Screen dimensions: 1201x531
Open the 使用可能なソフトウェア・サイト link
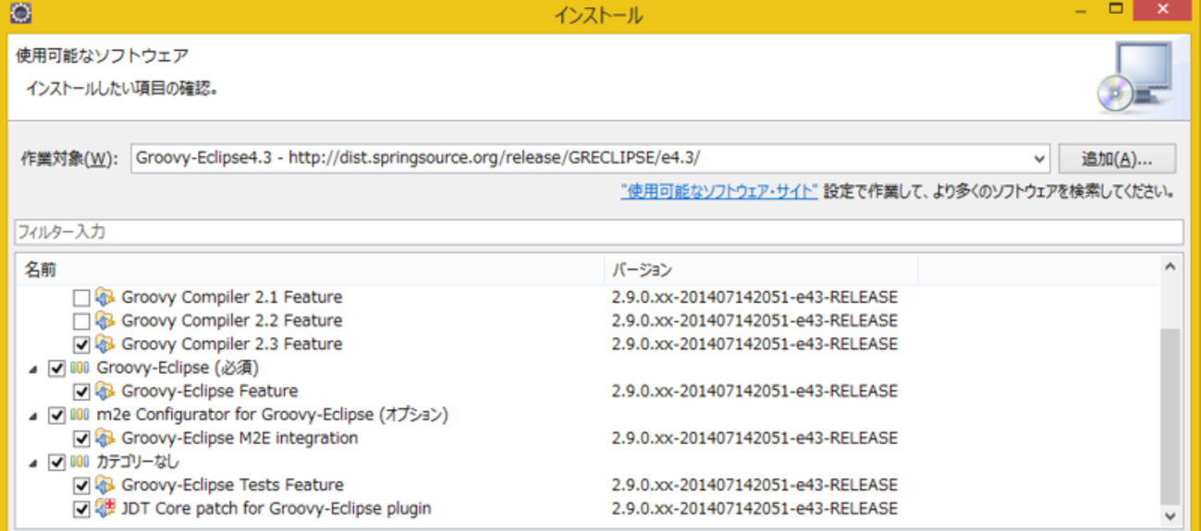pyautogui.click(x=719, y=192)
